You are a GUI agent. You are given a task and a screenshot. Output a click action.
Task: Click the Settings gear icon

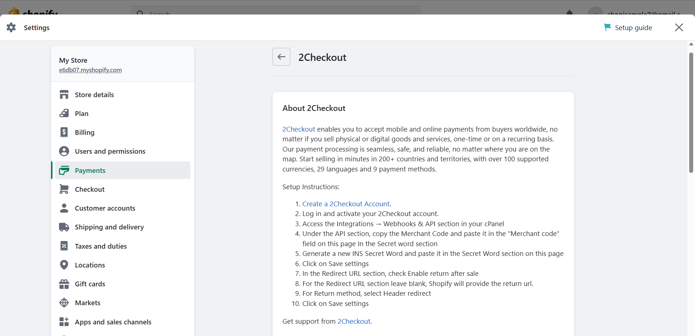pos(11,28)
